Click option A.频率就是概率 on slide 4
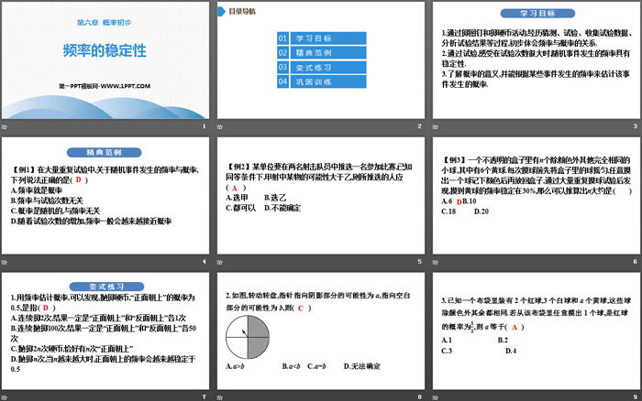 [37, 190]
